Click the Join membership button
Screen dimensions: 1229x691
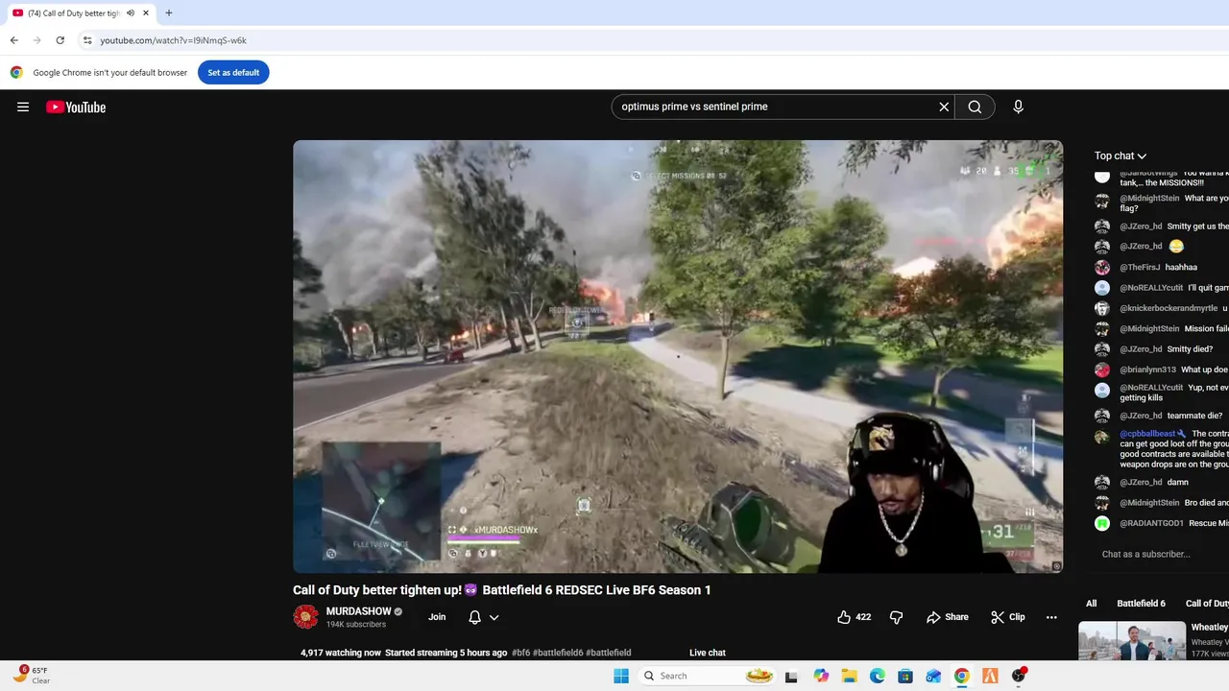coord(437,617)
